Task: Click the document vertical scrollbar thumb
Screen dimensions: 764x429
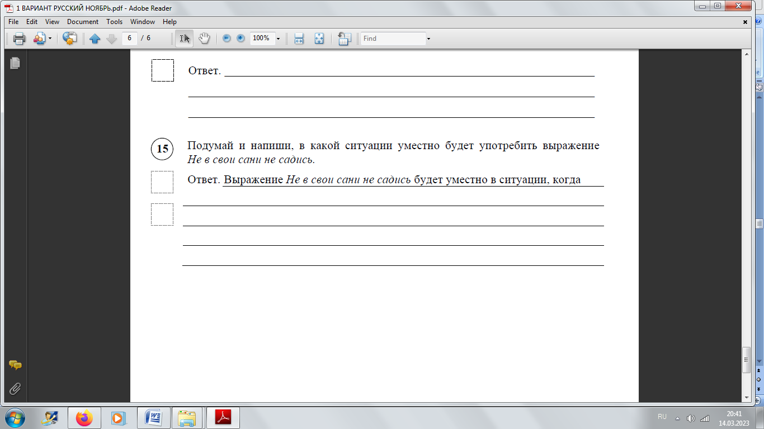Action: point(746,360)
